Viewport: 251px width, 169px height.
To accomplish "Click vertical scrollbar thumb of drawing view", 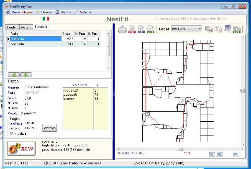I will pos(243,91).
